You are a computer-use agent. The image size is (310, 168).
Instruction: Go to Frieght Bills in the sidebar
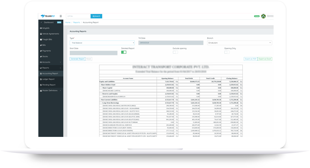click(x=47, y=39)
